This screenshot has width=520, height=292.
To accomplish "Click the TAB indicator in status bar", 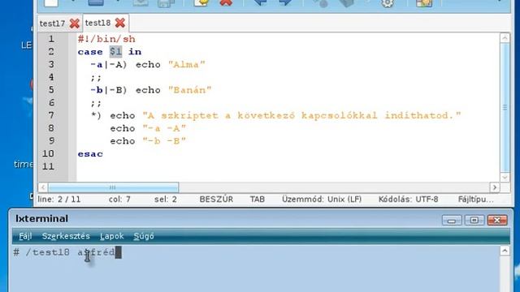I will pos(258,200).
